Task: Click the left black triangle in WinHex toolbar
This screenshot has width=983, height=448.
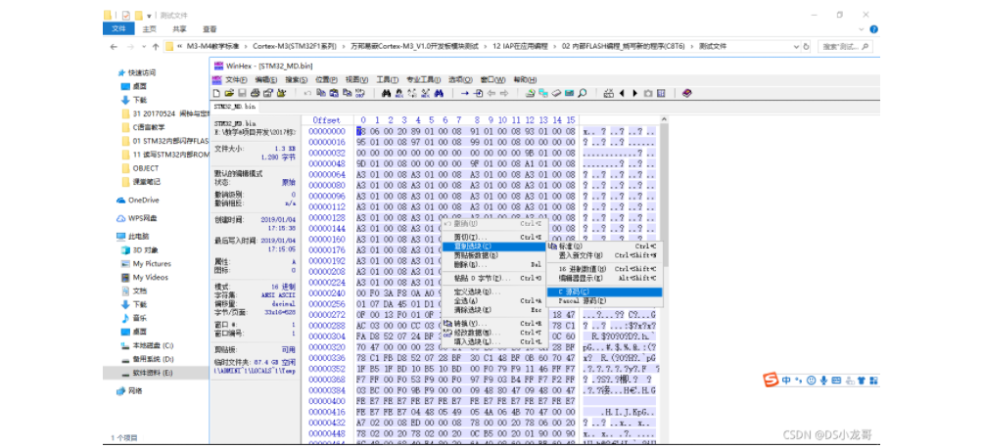Action: point(623,93)
